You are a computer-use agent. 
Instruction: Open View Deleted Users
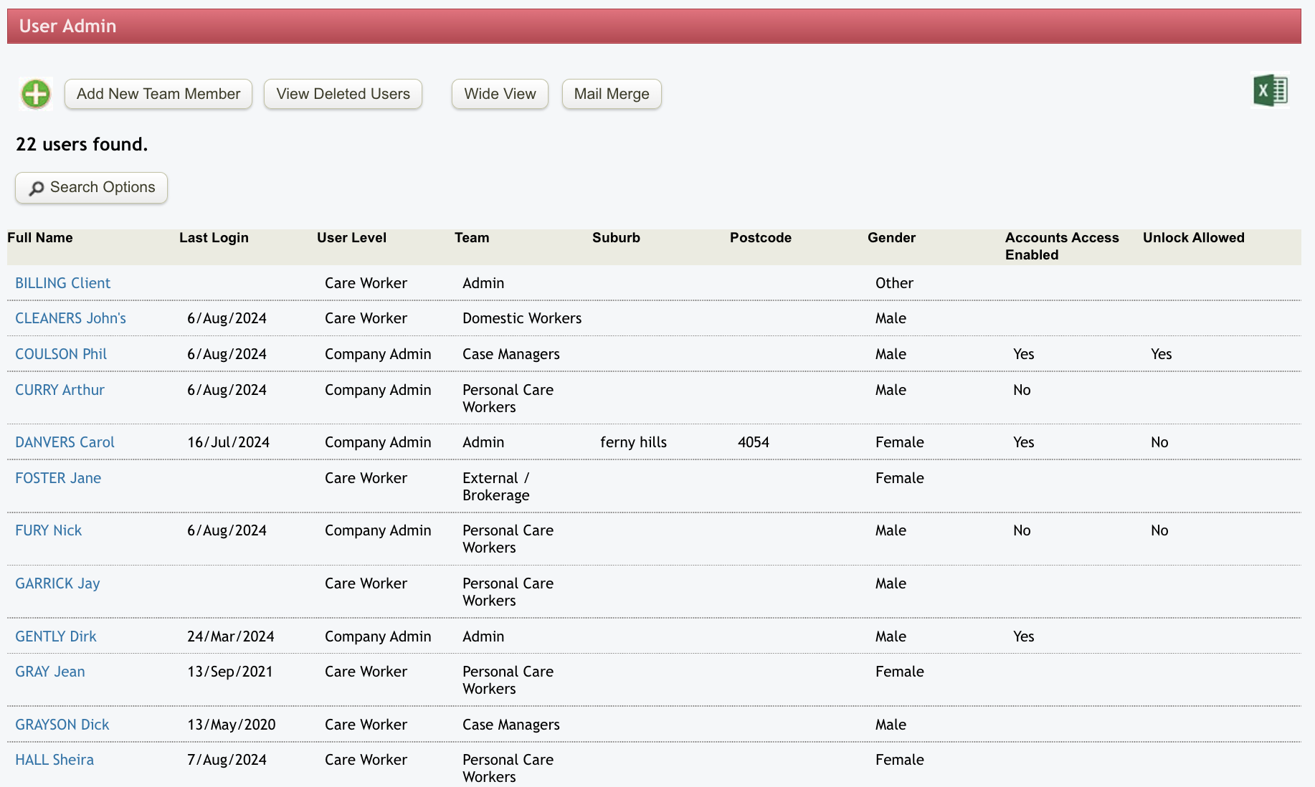(x=343, y=94)
